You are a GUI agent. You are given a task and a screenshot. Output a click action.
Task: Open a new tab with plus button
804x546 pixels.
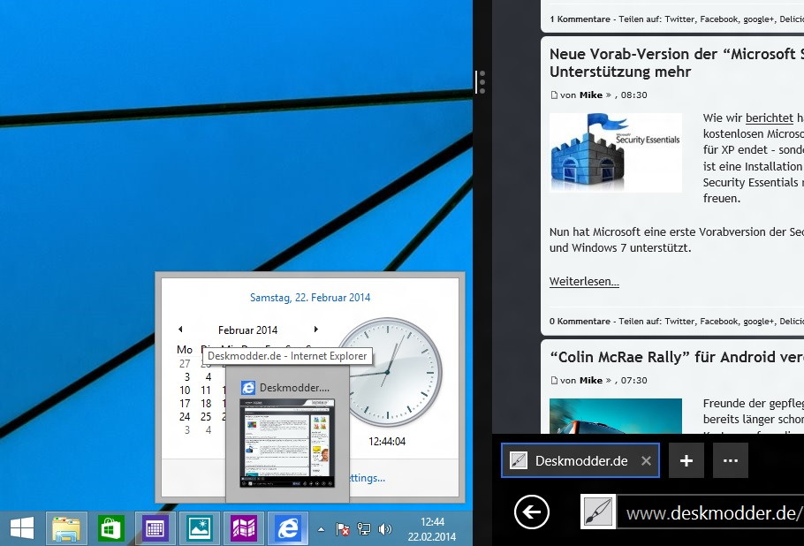(686, 460)
